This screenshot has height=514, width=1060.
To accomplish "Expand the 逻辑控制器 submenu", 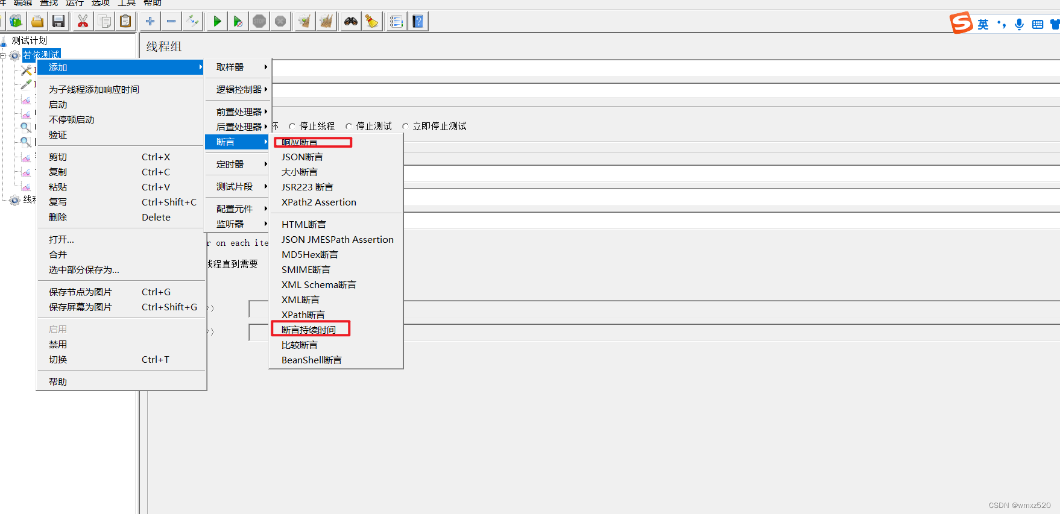I will pos(238,89).
